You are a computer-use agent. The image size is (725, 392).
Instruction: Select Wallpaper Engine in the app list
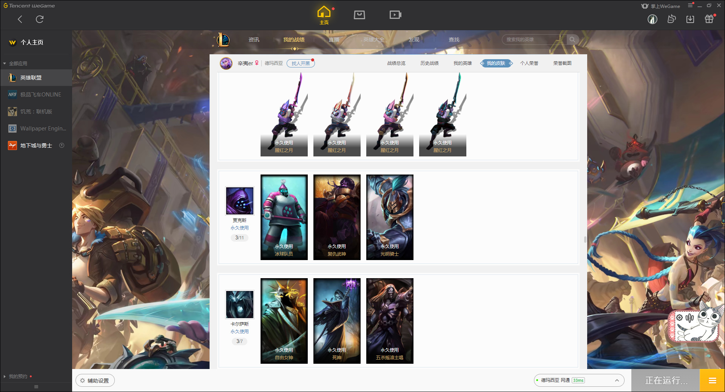pyautogui.click(x=36, y=129)
